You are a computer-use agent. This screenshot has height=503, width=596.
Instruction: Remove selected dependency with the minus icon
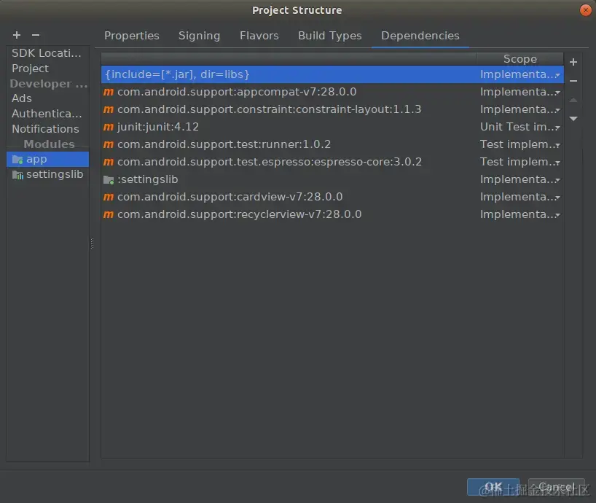click(573, 81)
